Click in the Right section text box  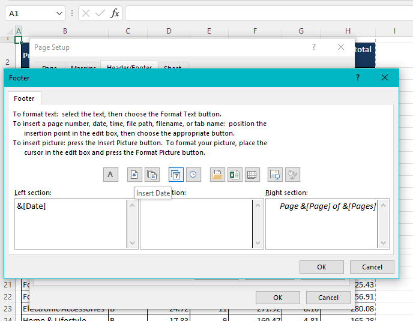321,223
